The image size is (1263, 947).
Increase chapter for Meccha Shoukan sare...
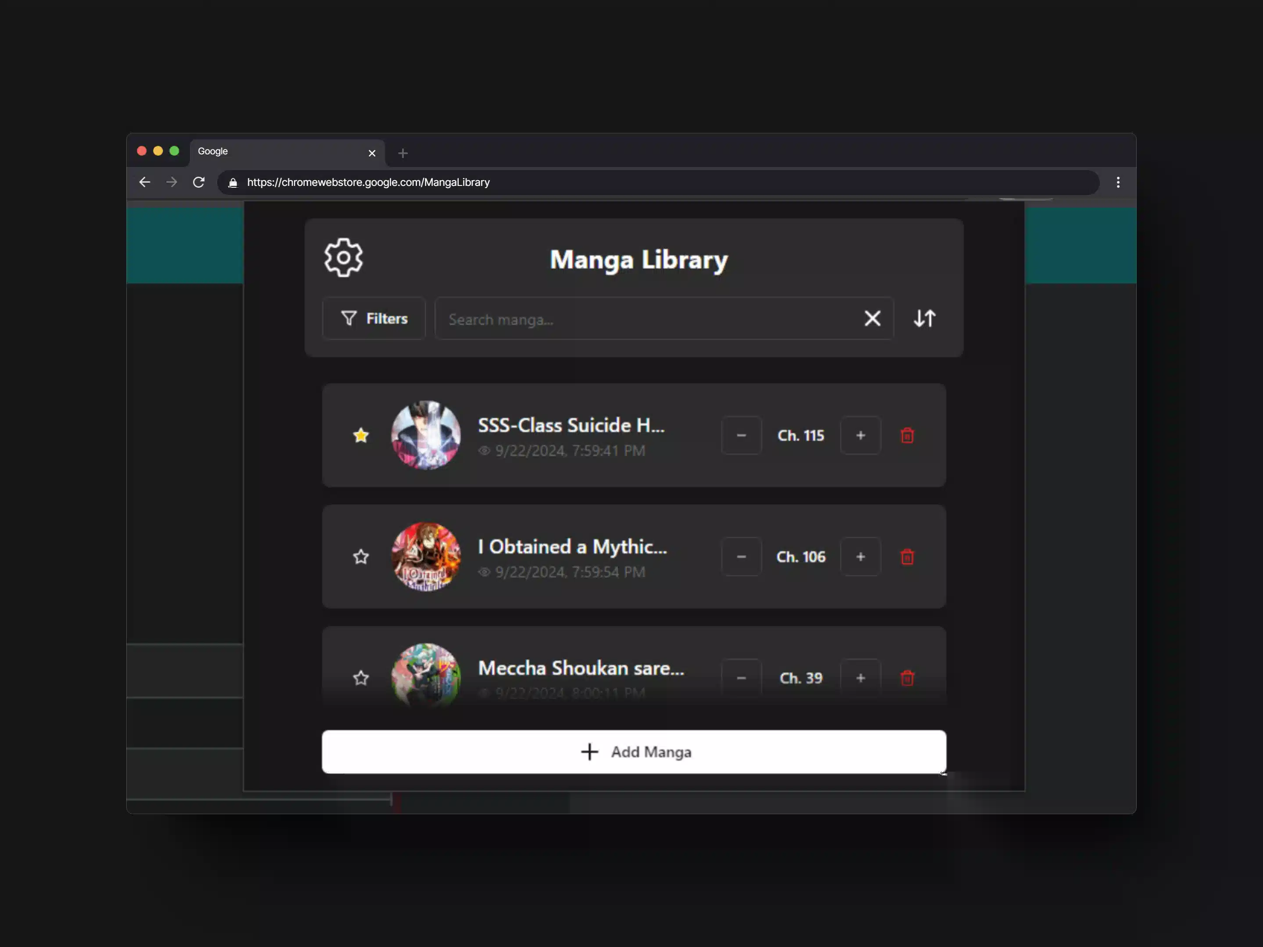pos(860,678)
